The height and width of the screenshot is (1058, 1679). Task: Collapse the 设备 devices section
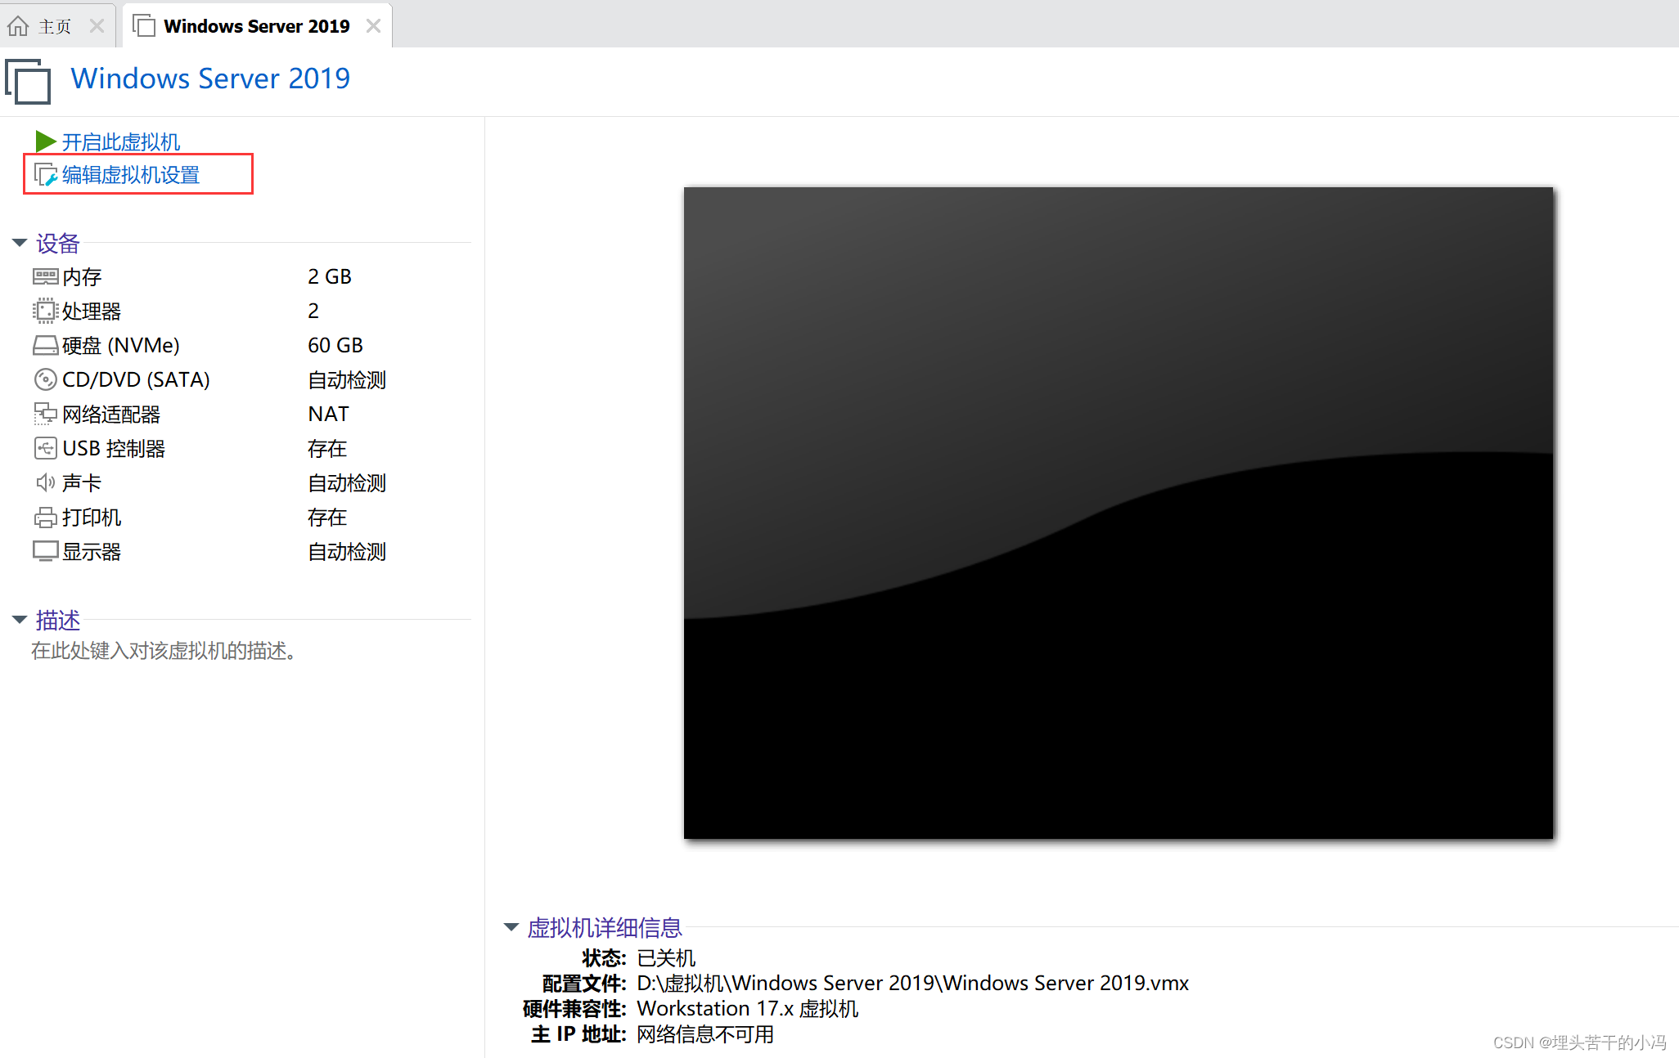pyautogui.click(x=20, y=243)
